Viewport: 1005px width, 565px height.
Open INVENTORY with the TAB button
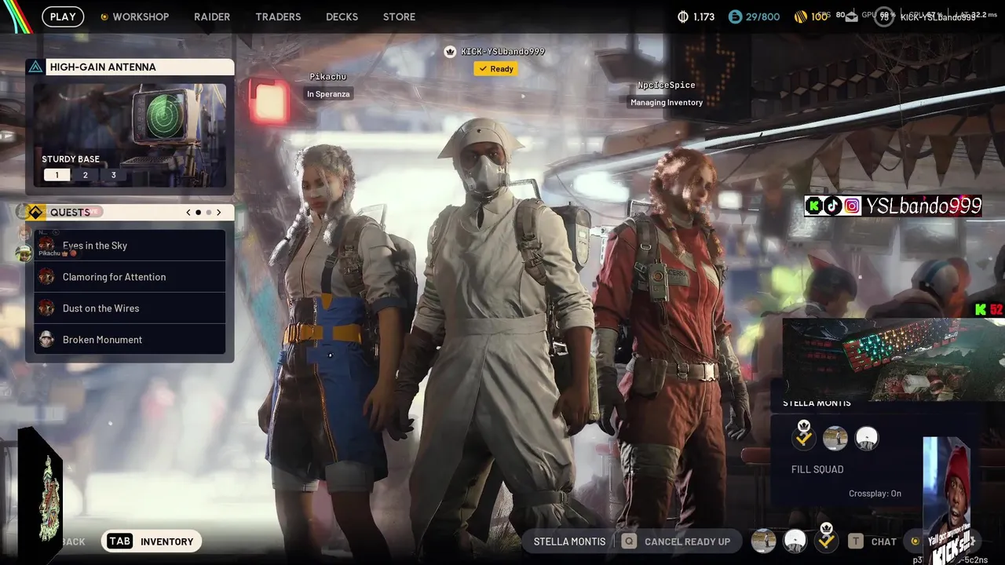[152, 541]
